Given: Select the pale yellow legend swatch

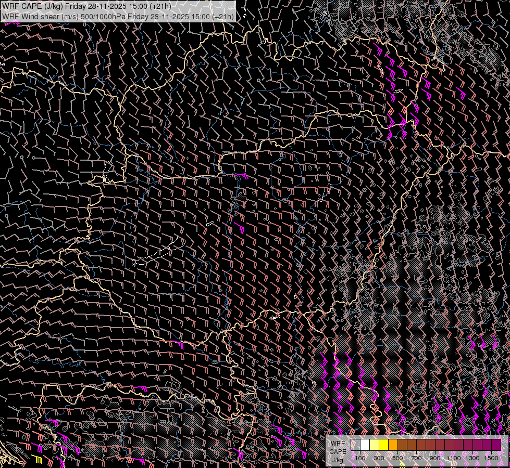Looking at the screenshot, I should pyautogui.click(x=374, y=445).
